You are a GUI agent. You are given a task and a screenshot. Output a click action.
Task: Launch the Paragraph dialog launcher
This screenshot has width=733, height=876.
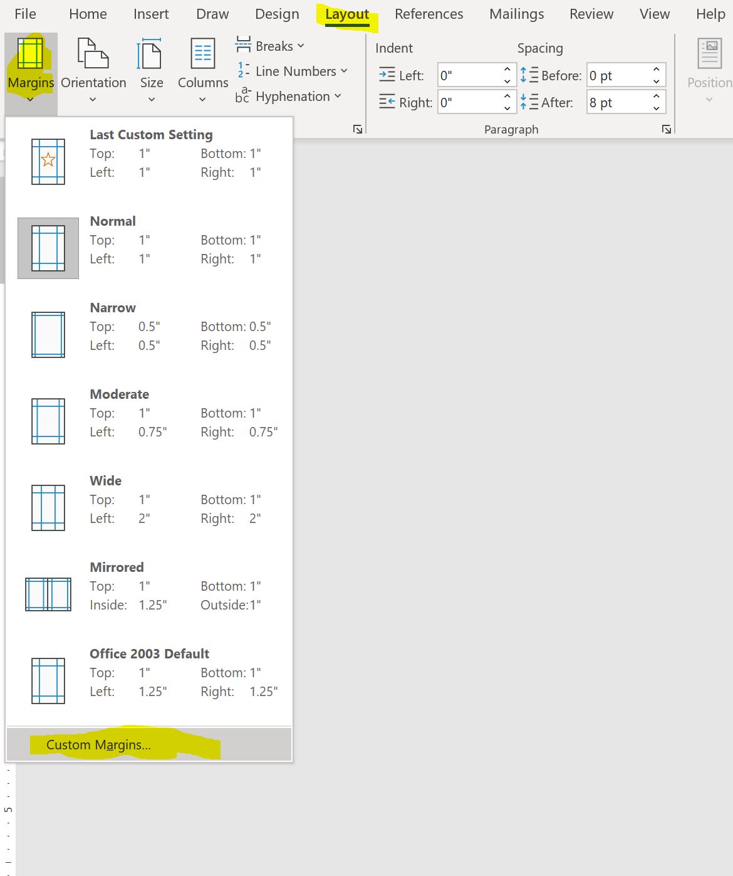(x=667, y=129)
